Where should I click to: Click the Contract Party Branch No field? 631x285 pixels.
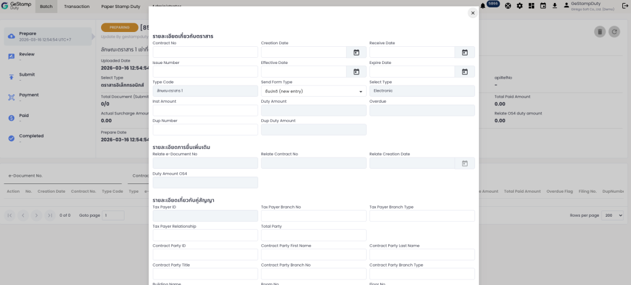314,274
